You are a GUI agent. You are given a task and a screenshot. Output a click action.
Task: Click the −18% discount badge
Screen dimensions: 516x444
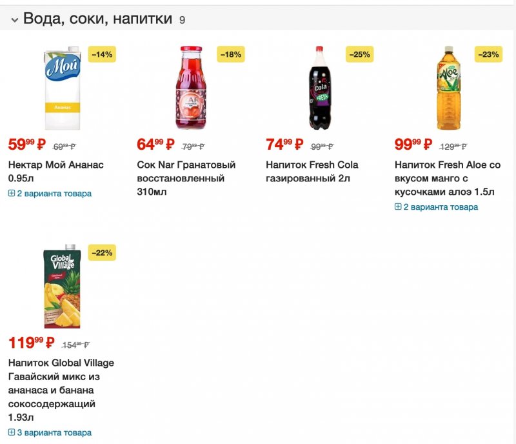(231, 54)
